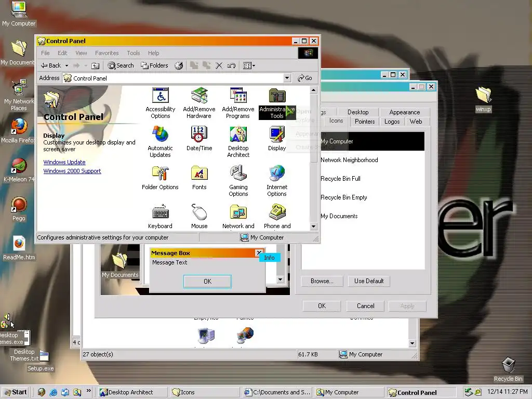Open the Start menu
The image size is (532, 399).
point(16,392)
